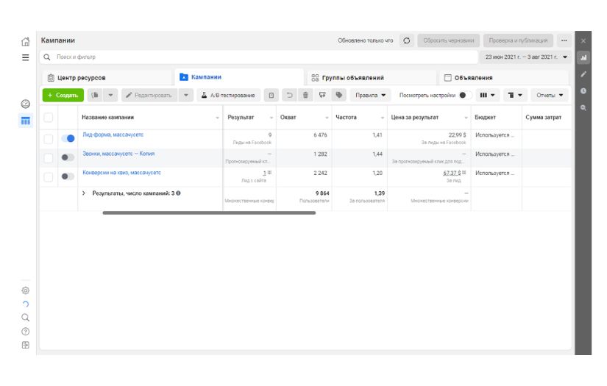
Task: Open the bottom sidebar panel icon
Action: pos(26,345)
